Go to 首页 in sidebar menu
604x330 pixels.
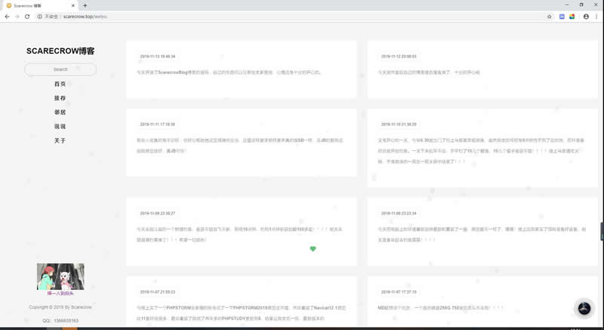pos(60,84)
